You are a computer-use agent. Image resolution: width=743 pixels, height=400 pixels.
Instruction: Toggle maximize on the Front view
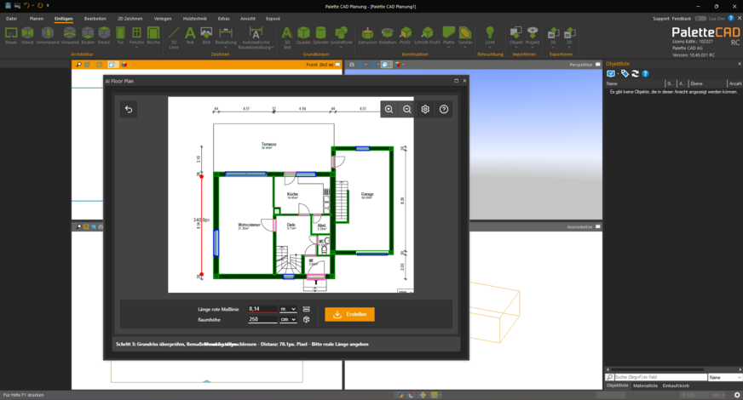[337, 65]
